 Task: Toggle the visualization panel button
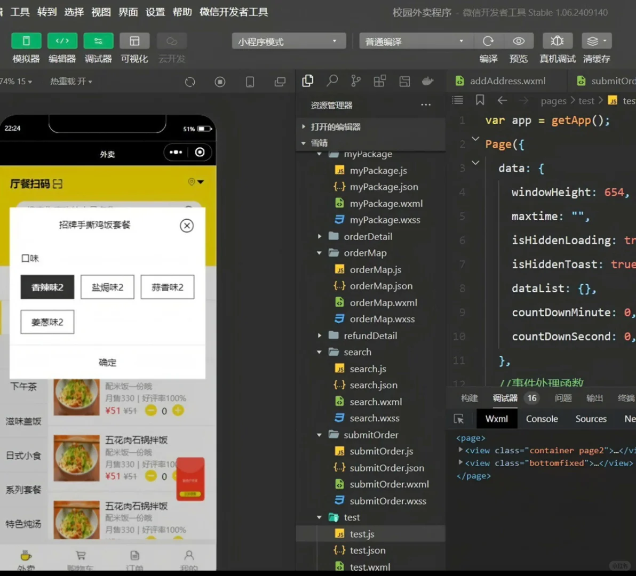[134, 41]
